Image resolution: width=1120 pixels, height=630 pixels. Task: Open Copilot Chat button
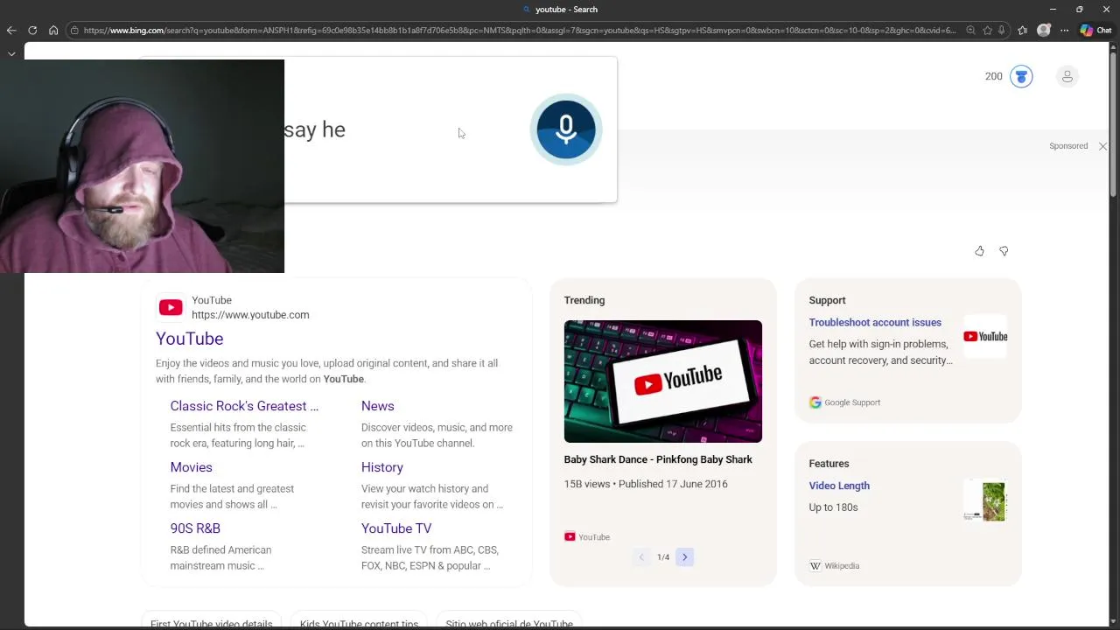[1095, 31]
